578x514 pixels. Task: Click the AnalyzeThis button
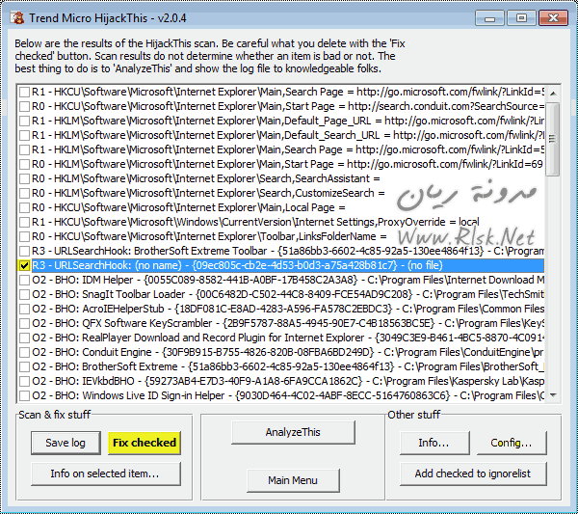click(293, 432)
